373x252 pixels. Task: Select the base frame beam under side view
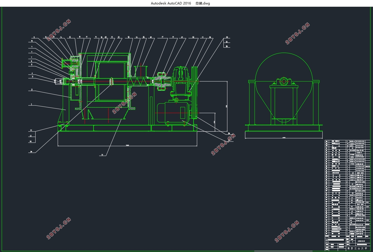coord(127,128)
